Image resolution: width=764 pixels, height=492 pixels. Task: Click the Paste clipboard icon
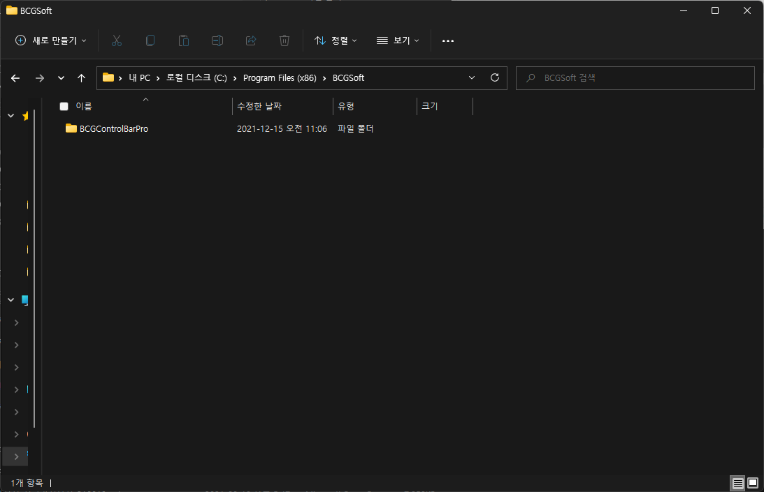184,41
